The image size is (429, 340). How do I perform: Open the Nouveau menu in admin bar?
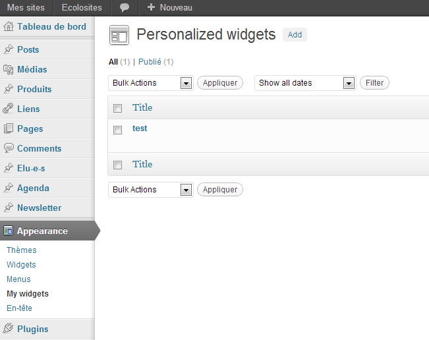(x=170, y=8)
